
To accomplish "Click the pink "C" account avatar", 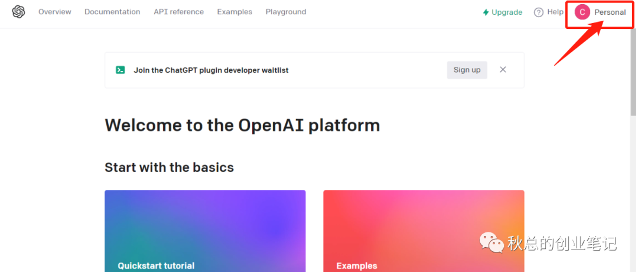I will coord(582,12).
